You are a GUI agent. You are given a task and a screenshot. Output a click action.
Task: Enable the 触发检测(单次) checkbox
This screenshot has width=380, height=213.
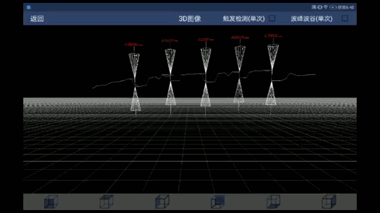(x=272, y=18)
